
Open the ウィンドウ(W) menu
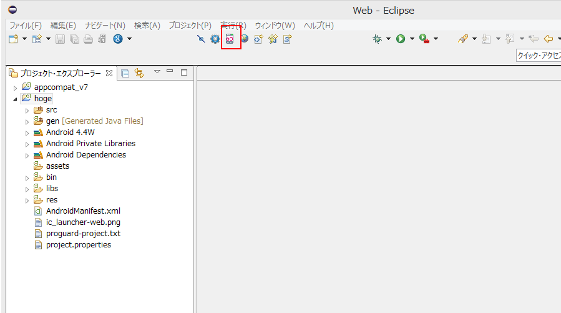coord(275,26)
